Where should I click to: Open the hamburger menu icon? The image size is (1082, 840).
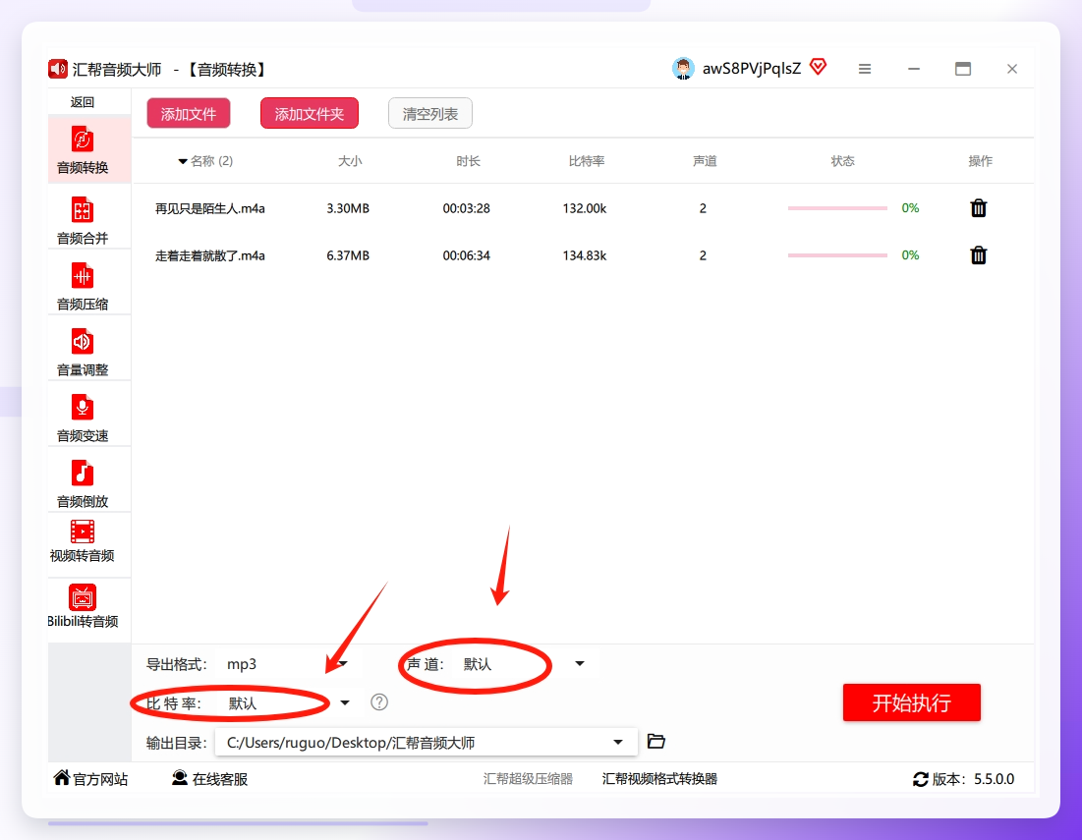865,69
